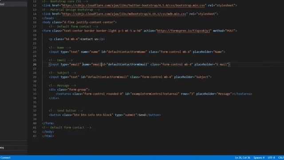Click type="email" attribute on line 26
Viewport: 284px width, 160px height.
click(x=71, y=64)
